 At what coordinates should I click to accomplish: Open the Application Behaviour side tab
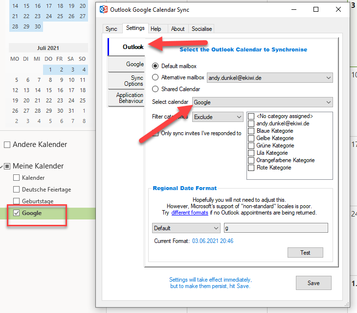[x=126, y=98]
